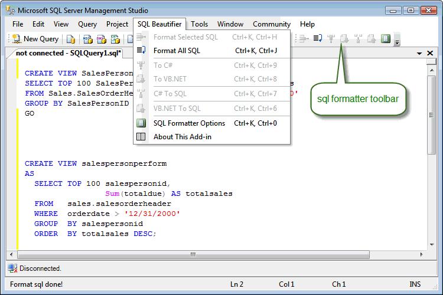Click the 'Disconnected.' status text

pyautogui.click(x=40, y=268)
